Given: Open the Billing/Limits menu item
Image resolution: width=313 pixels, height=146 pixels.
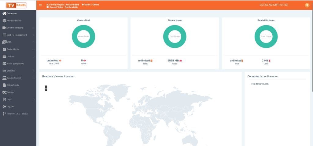Looking at the screenshot, I should tap(18, 85).
